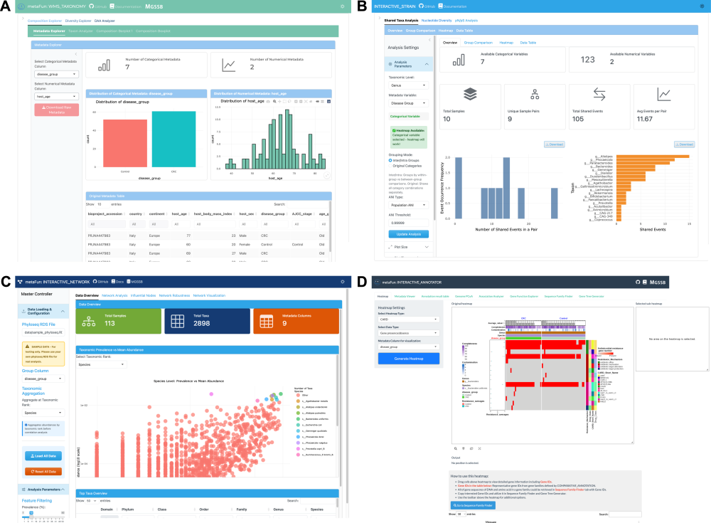Viewport: 711px width, 523px height.
Task: Expand the Plot Size section
Action: coord(409,247)
